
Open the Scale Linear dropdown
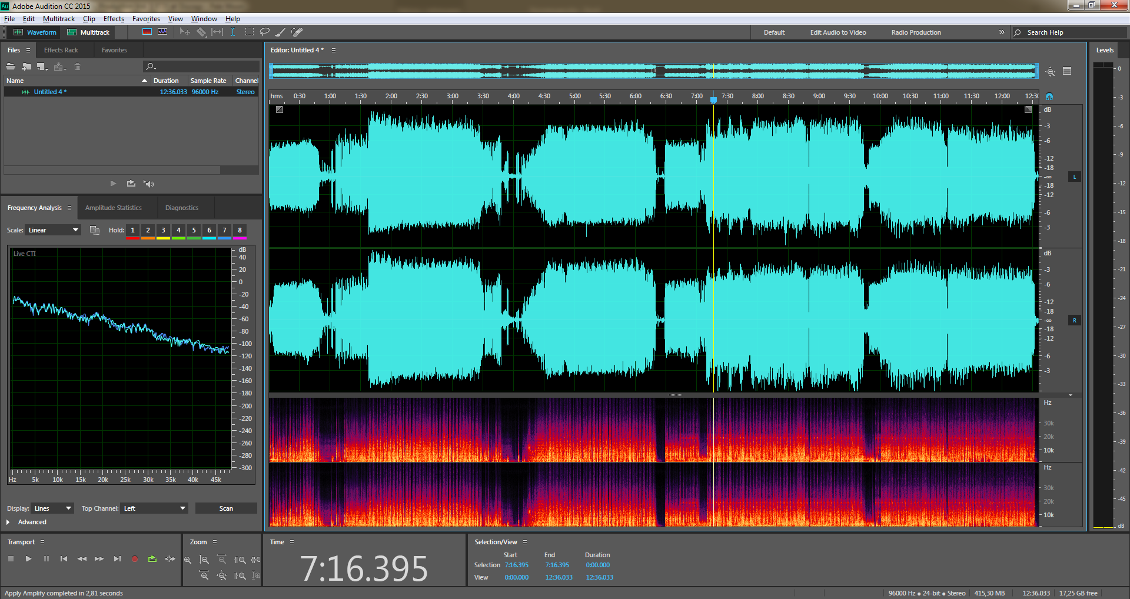coord(53,230)
